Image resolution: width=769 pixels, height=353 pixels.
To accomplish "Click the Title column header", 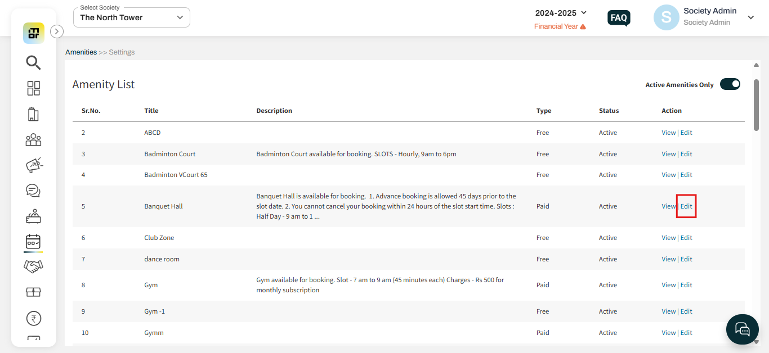I will pyautogui.click(x=151, y=111).
